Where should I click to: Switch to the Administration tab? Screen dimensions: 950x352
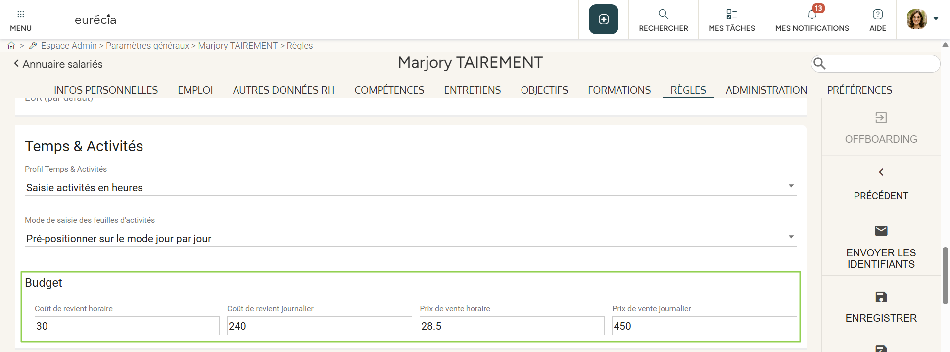point(766,90)
